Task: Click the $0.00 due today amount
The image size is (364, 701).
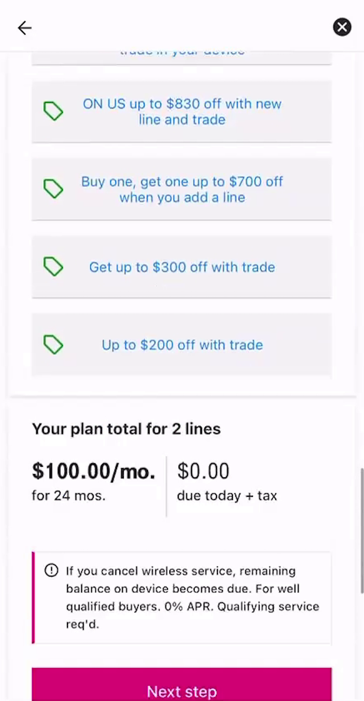Action: tap(203, 471)
